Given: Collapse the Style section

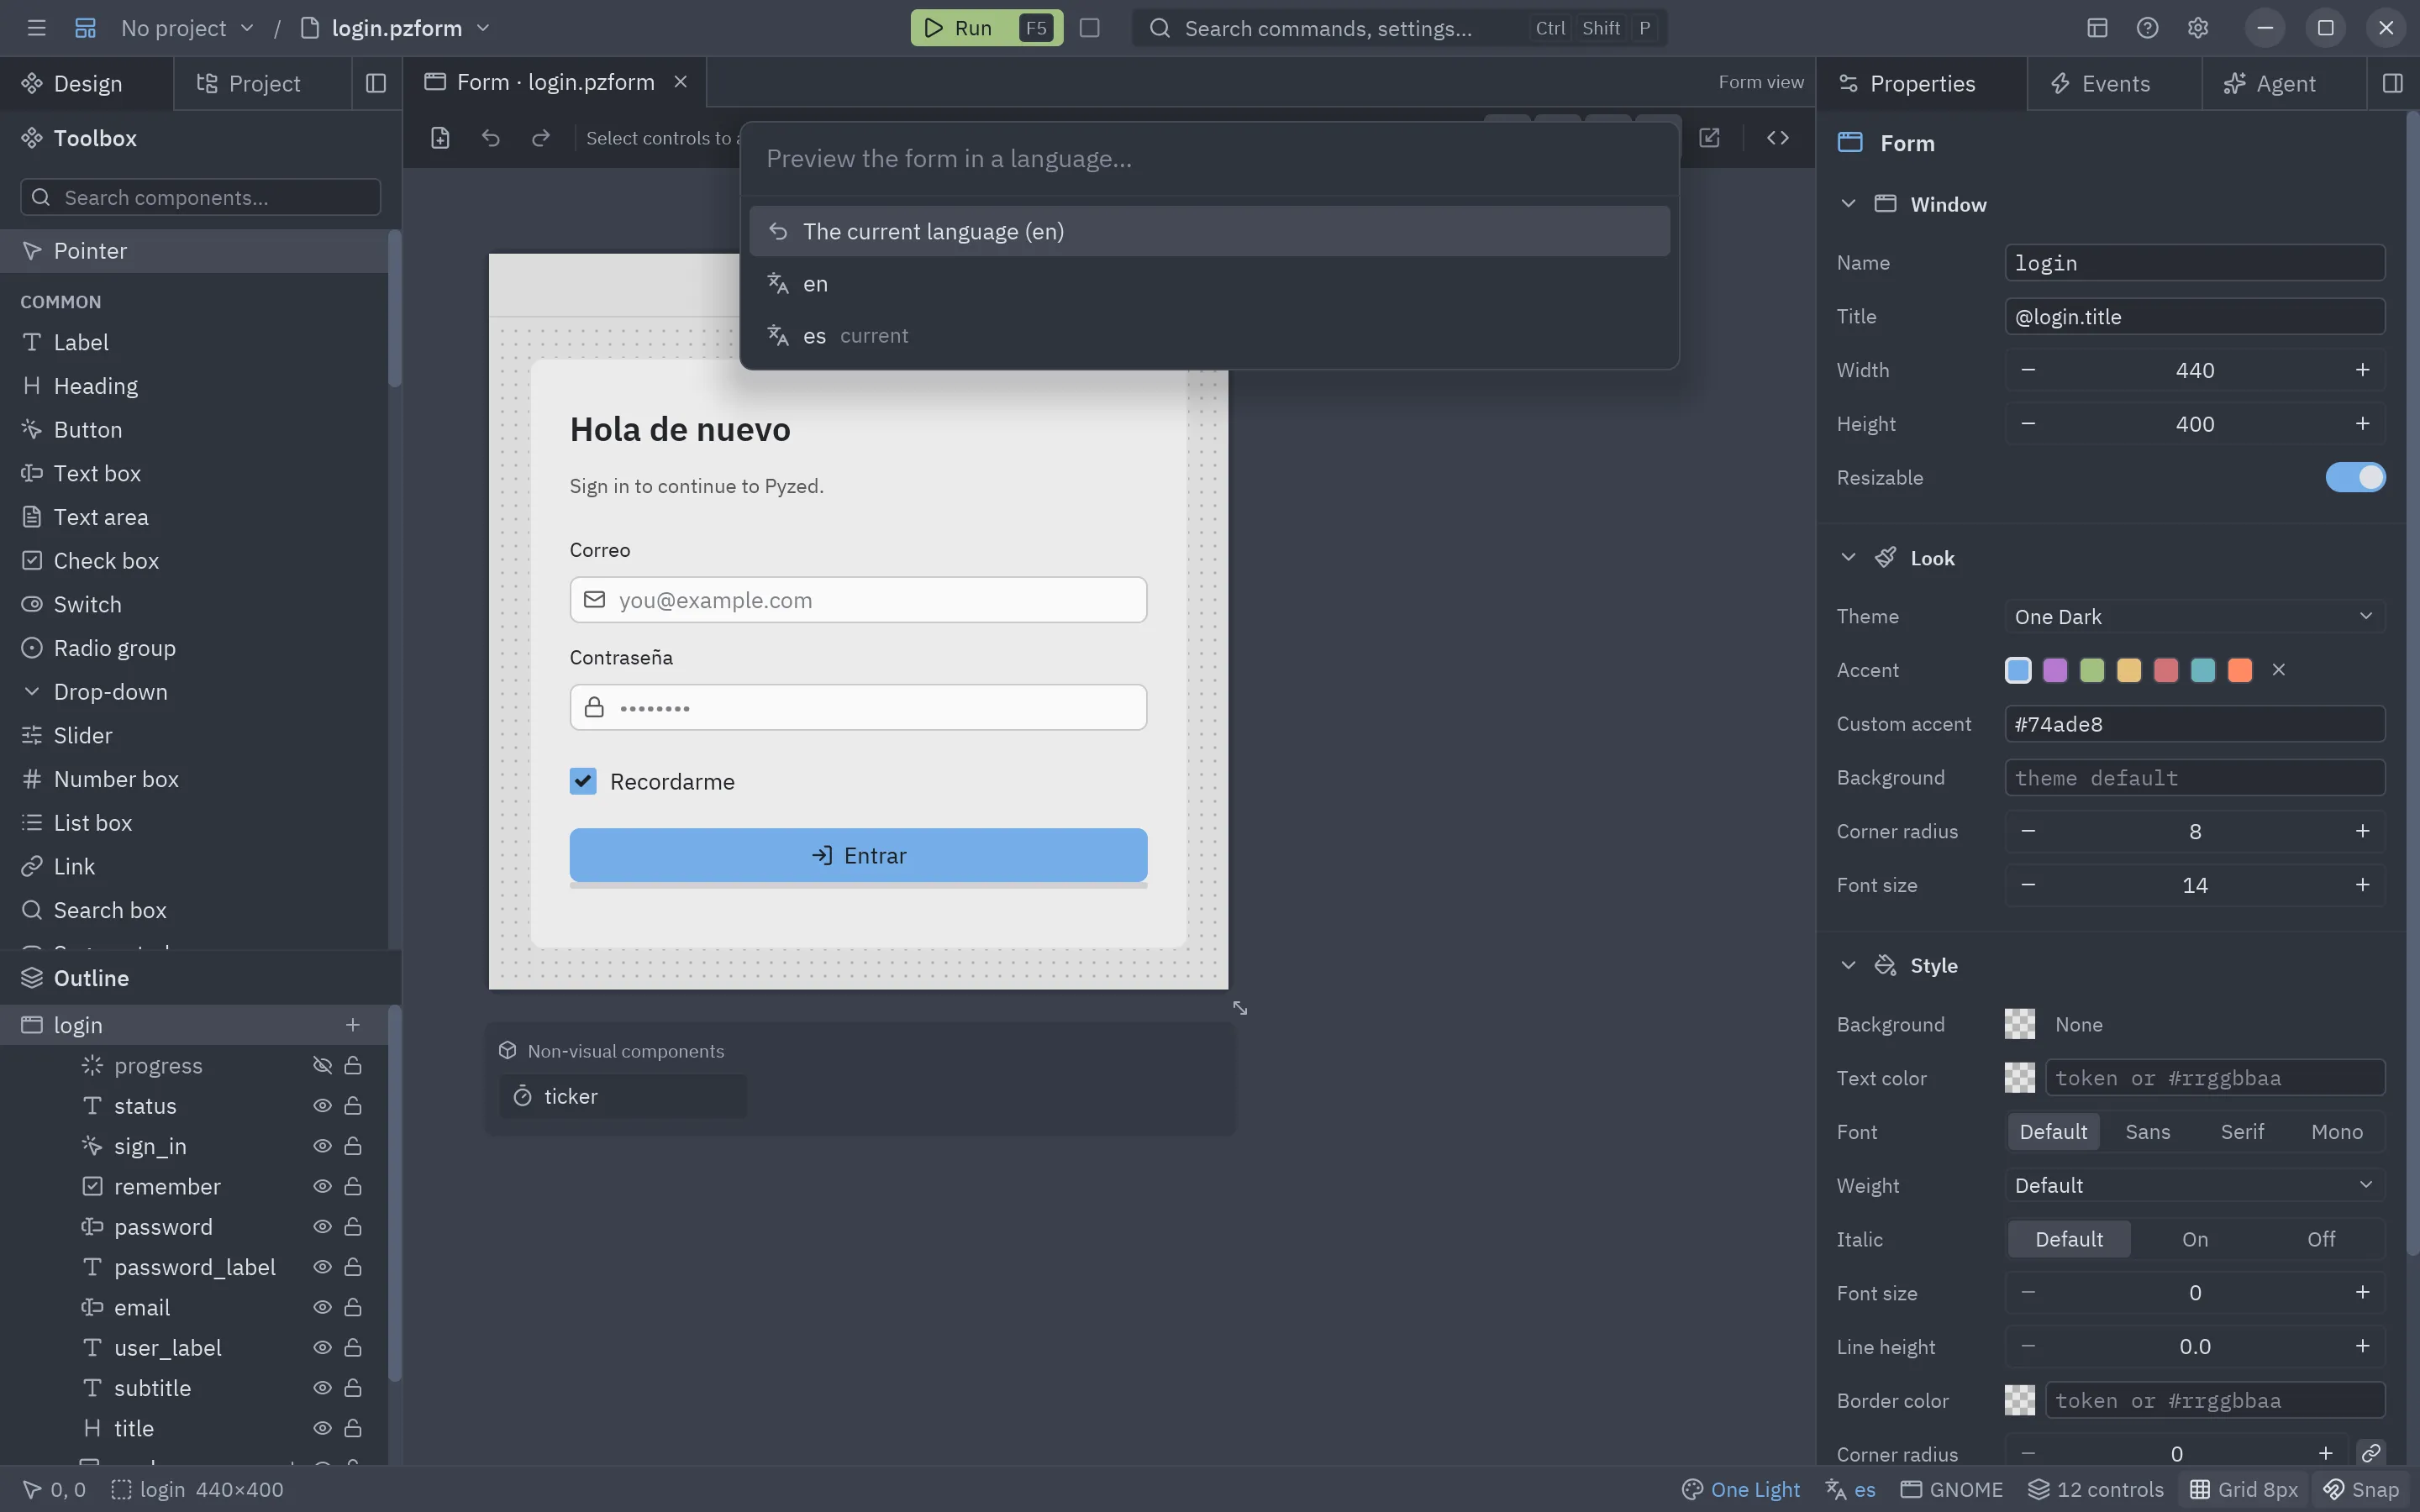Looking at the screenshot, I should click(x=1848, y=965).
